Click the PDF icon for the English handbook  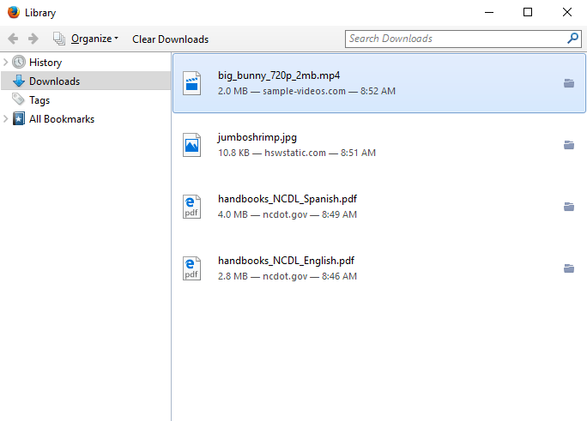[192, 268]
